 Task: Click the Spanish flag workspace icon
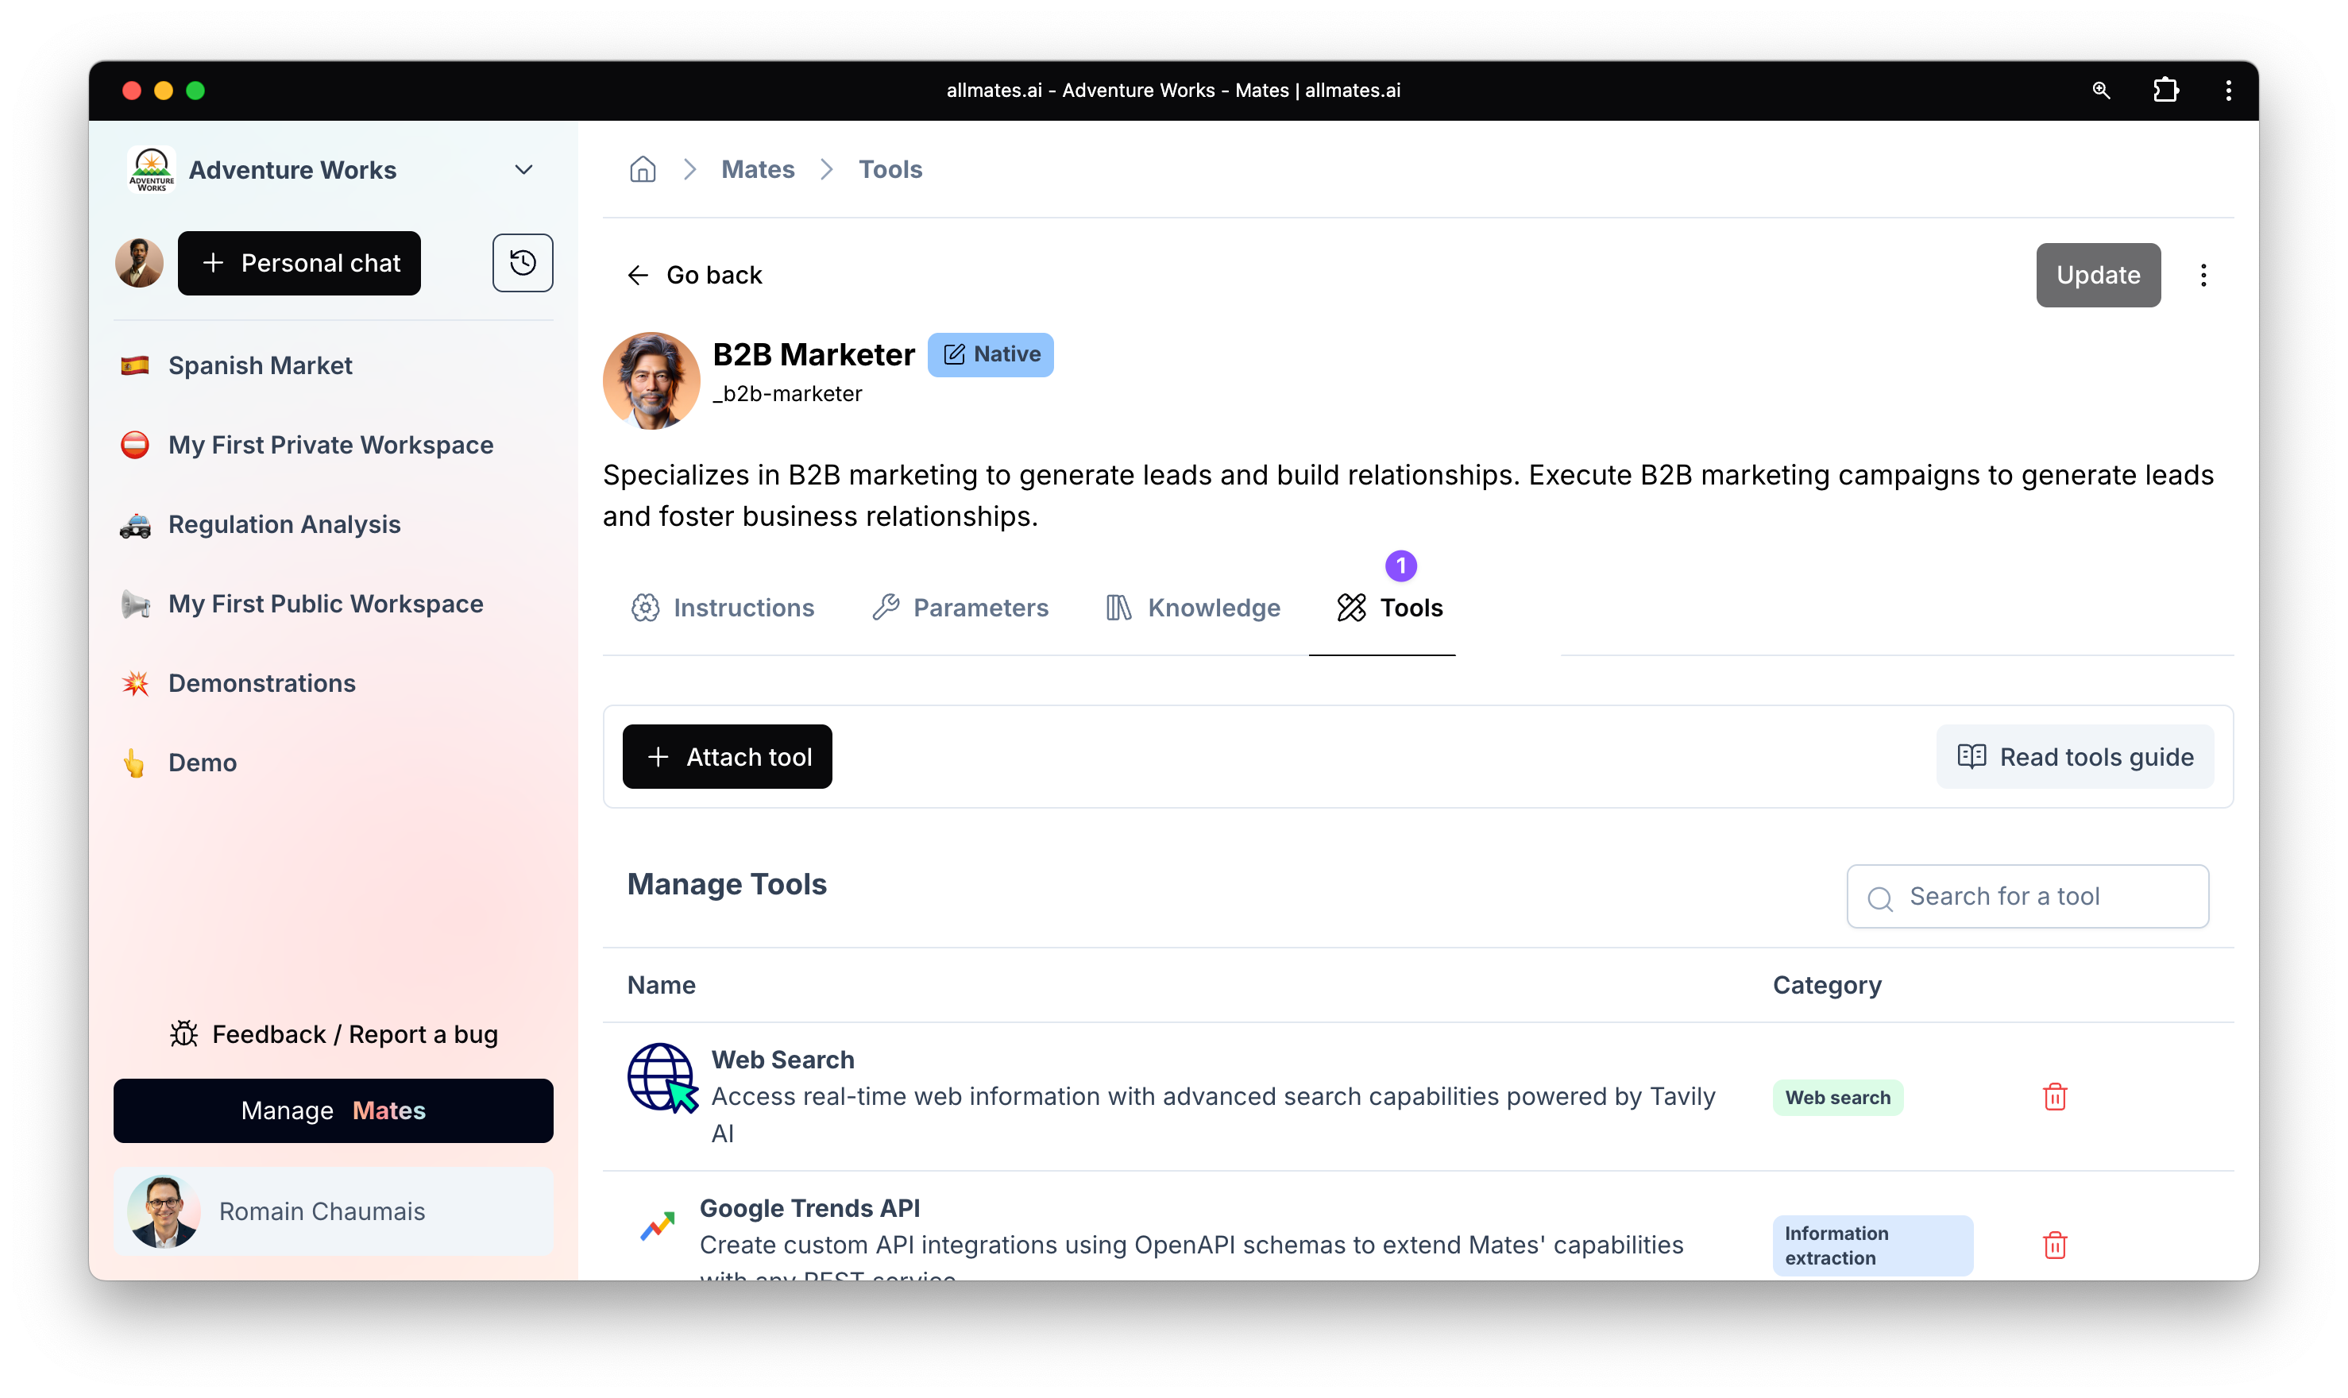[135, 365]
